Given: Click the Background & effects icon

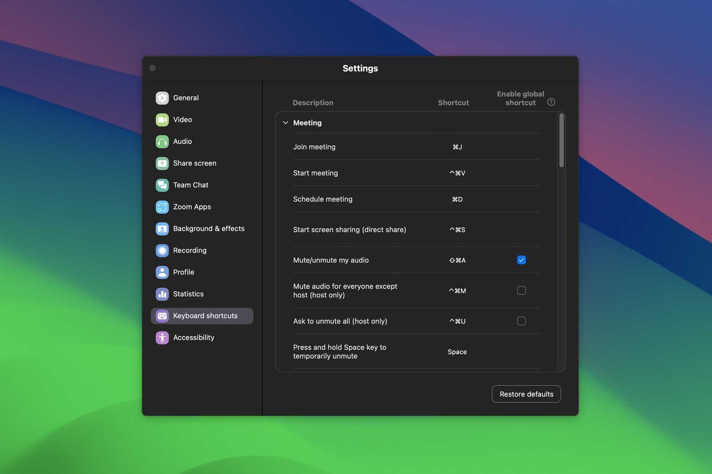Looking at the screenshot, I should pyautogui.click(x=162, y=228).
